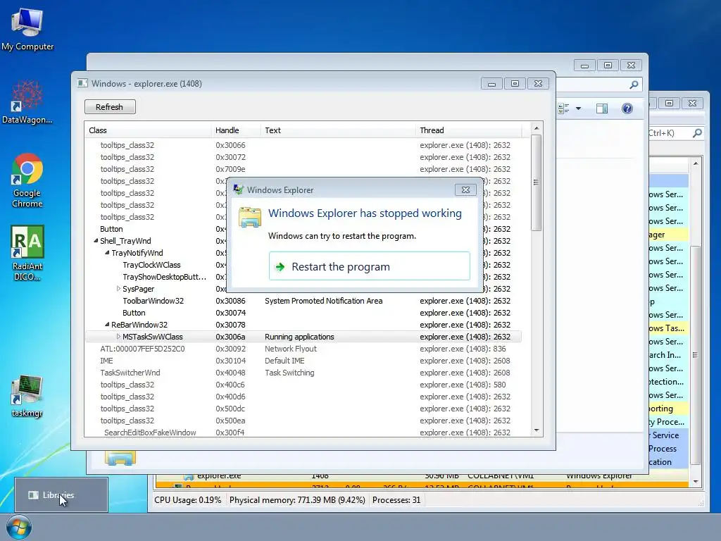
Task: Select the 'arch In...' row in Process Hacker list
Action: (x=669, y=355)
